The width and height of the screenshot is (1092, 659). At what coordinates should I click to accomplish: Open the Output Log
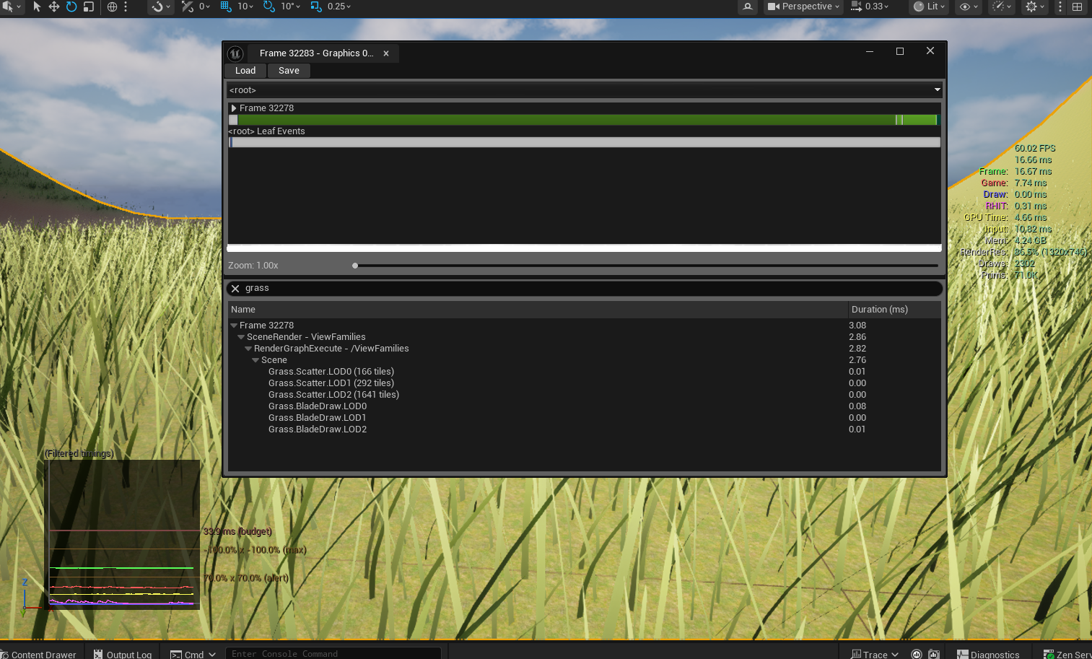coord(123,654)
